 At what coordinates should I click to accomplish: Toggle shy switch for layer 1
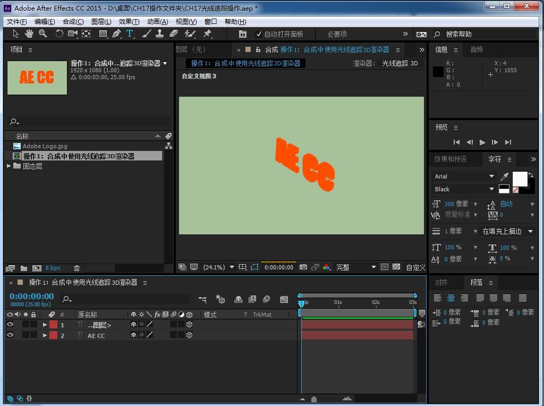[x=133, y=324]
